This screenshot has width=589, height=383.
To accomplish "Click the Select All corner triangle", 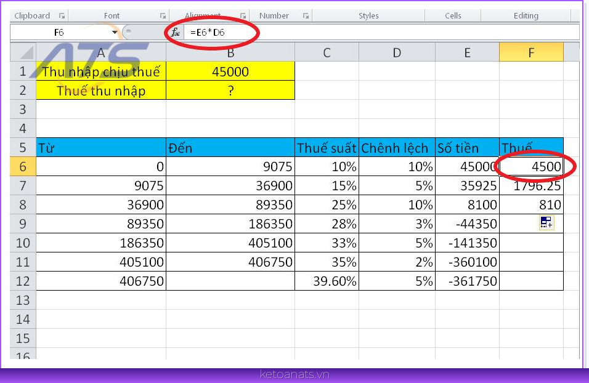I will point(23,52).
